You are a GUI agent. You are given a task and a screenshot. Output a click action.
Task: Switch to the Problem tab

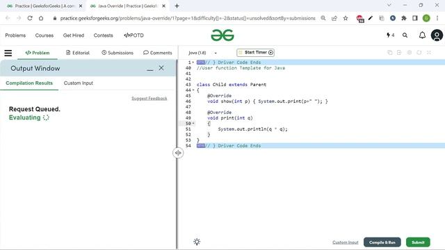coord(38,53)
